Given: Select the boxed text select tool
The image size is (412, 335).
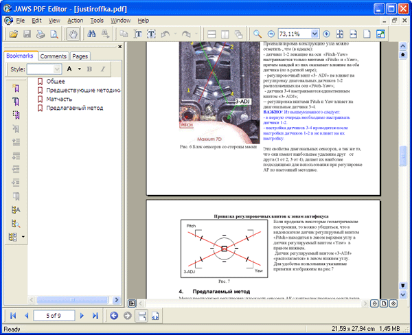Looking at the screenshot, I should 151,34.
